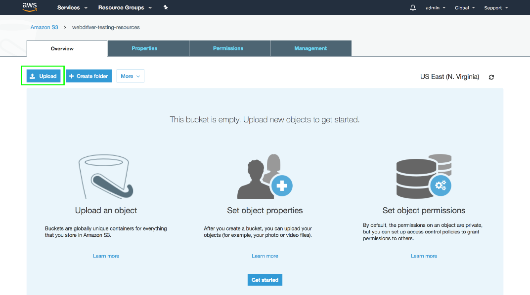Open the Support menu
The image size is (530, 295).
[x=495, y=8]
